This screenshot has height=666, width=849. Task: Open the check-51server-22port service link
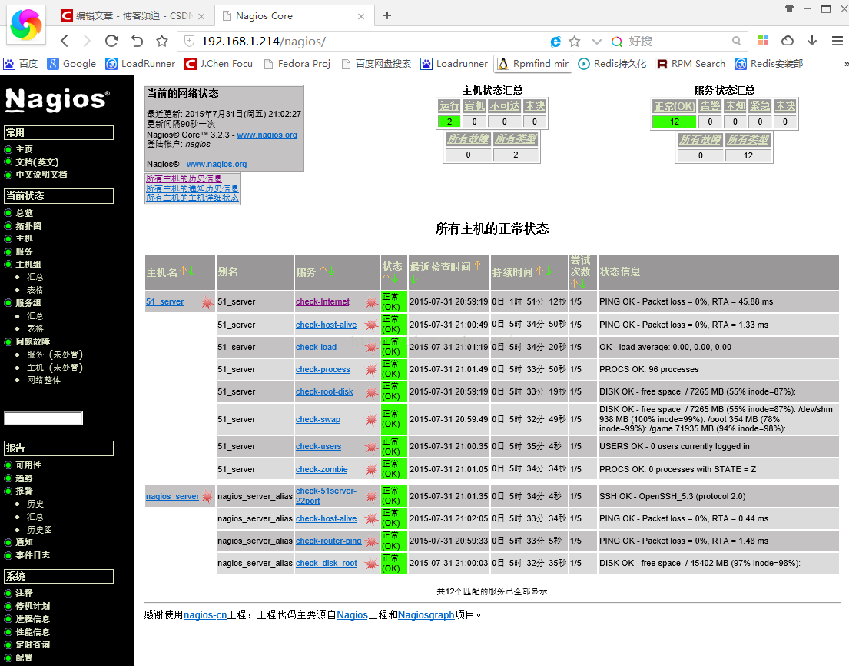click(x=326, y=496)
